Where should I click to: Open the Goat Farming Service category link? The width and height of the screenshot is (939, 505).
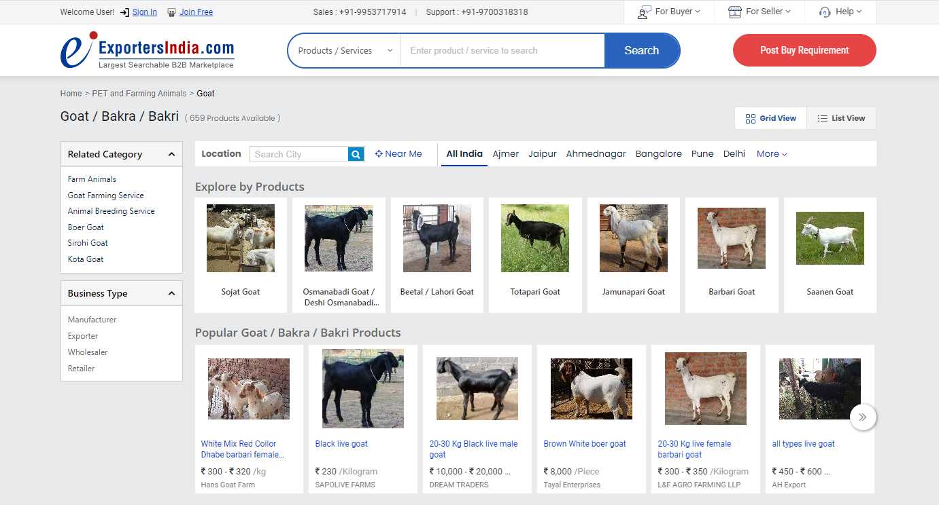click(x=106, y=195)
